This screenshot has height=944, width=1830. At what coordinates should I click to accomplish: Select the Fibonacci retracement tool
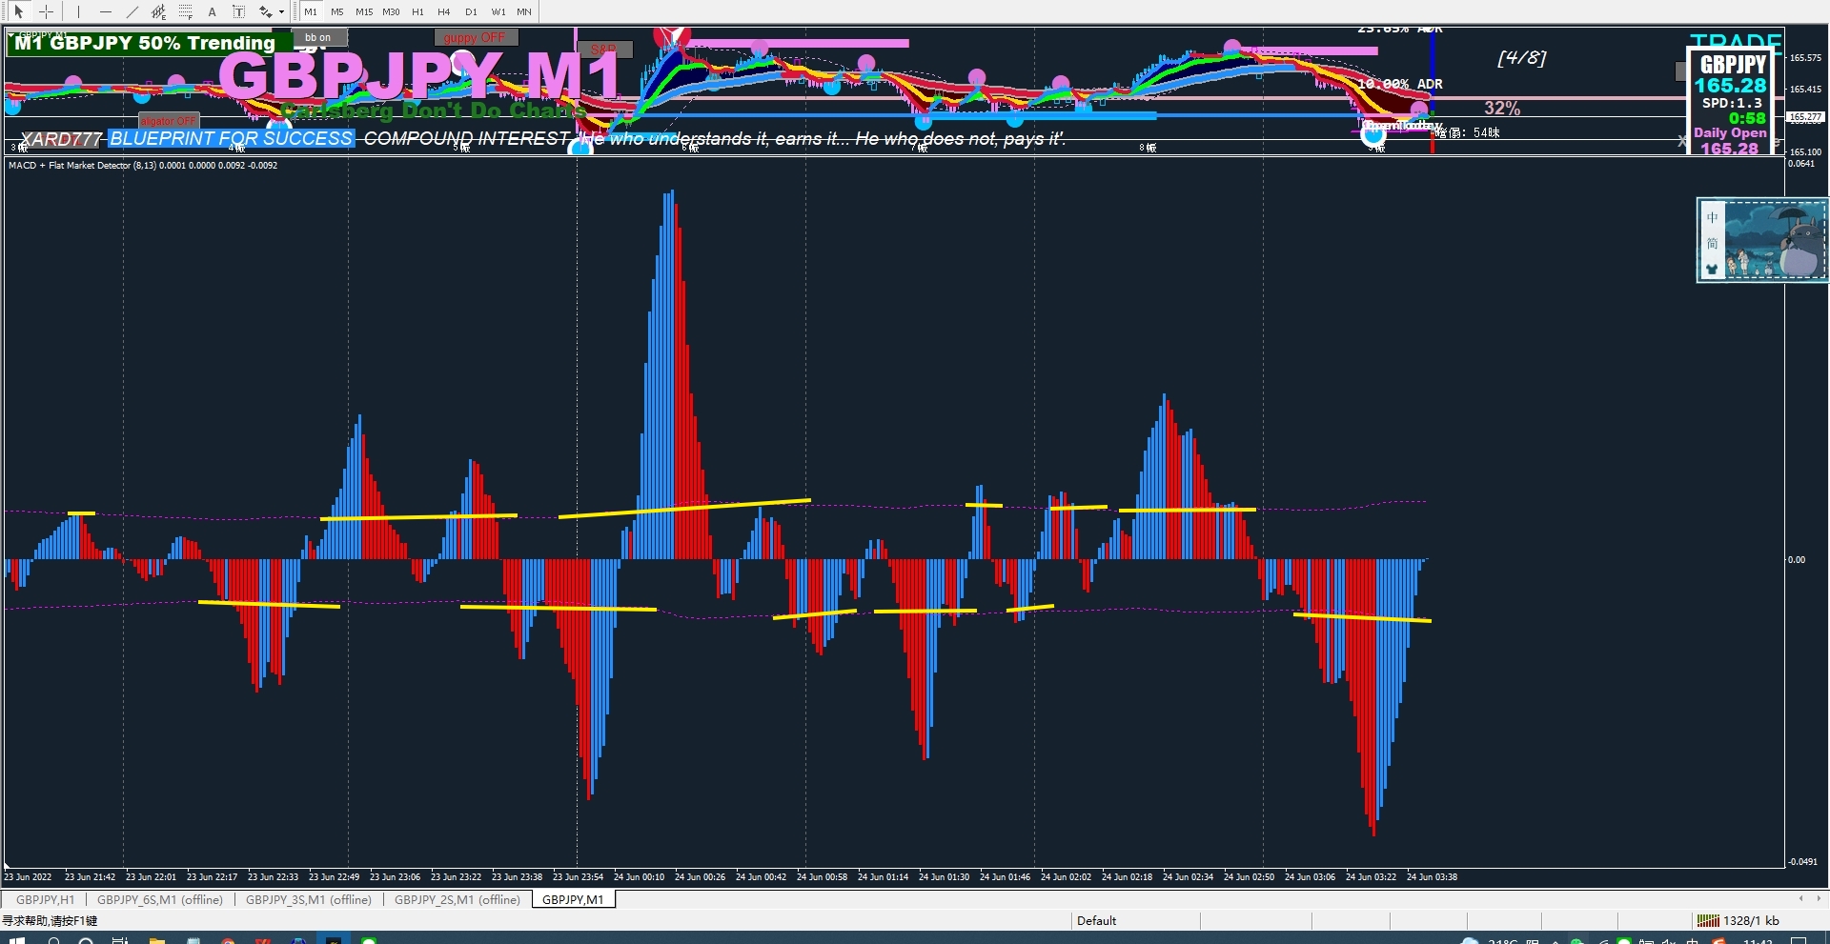click(x=185, y=11)
